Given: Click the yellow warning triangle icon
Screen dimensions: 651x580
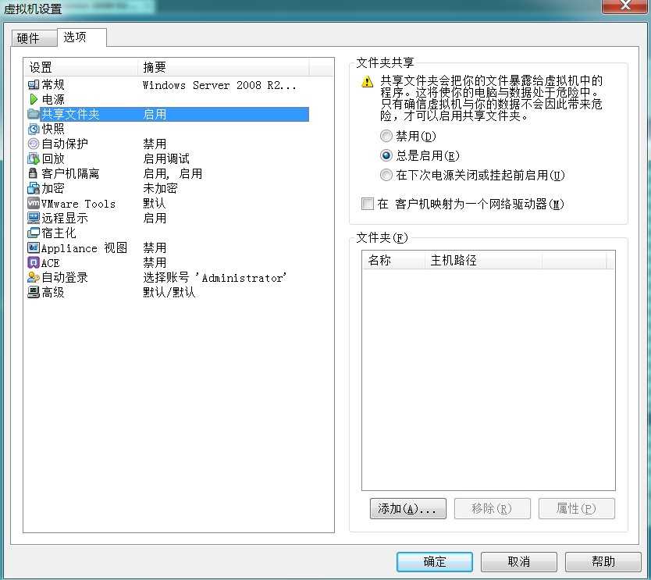Looking at the screenshot, I should tap(368, 81).
